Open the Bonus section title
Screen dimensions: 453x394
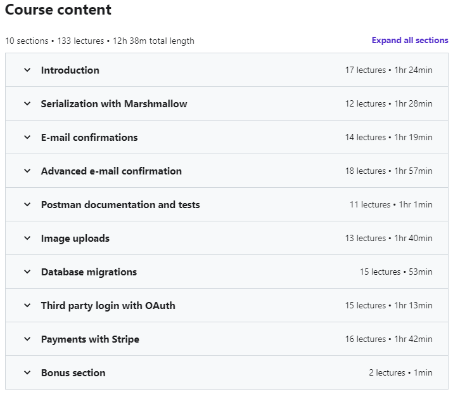73,373
